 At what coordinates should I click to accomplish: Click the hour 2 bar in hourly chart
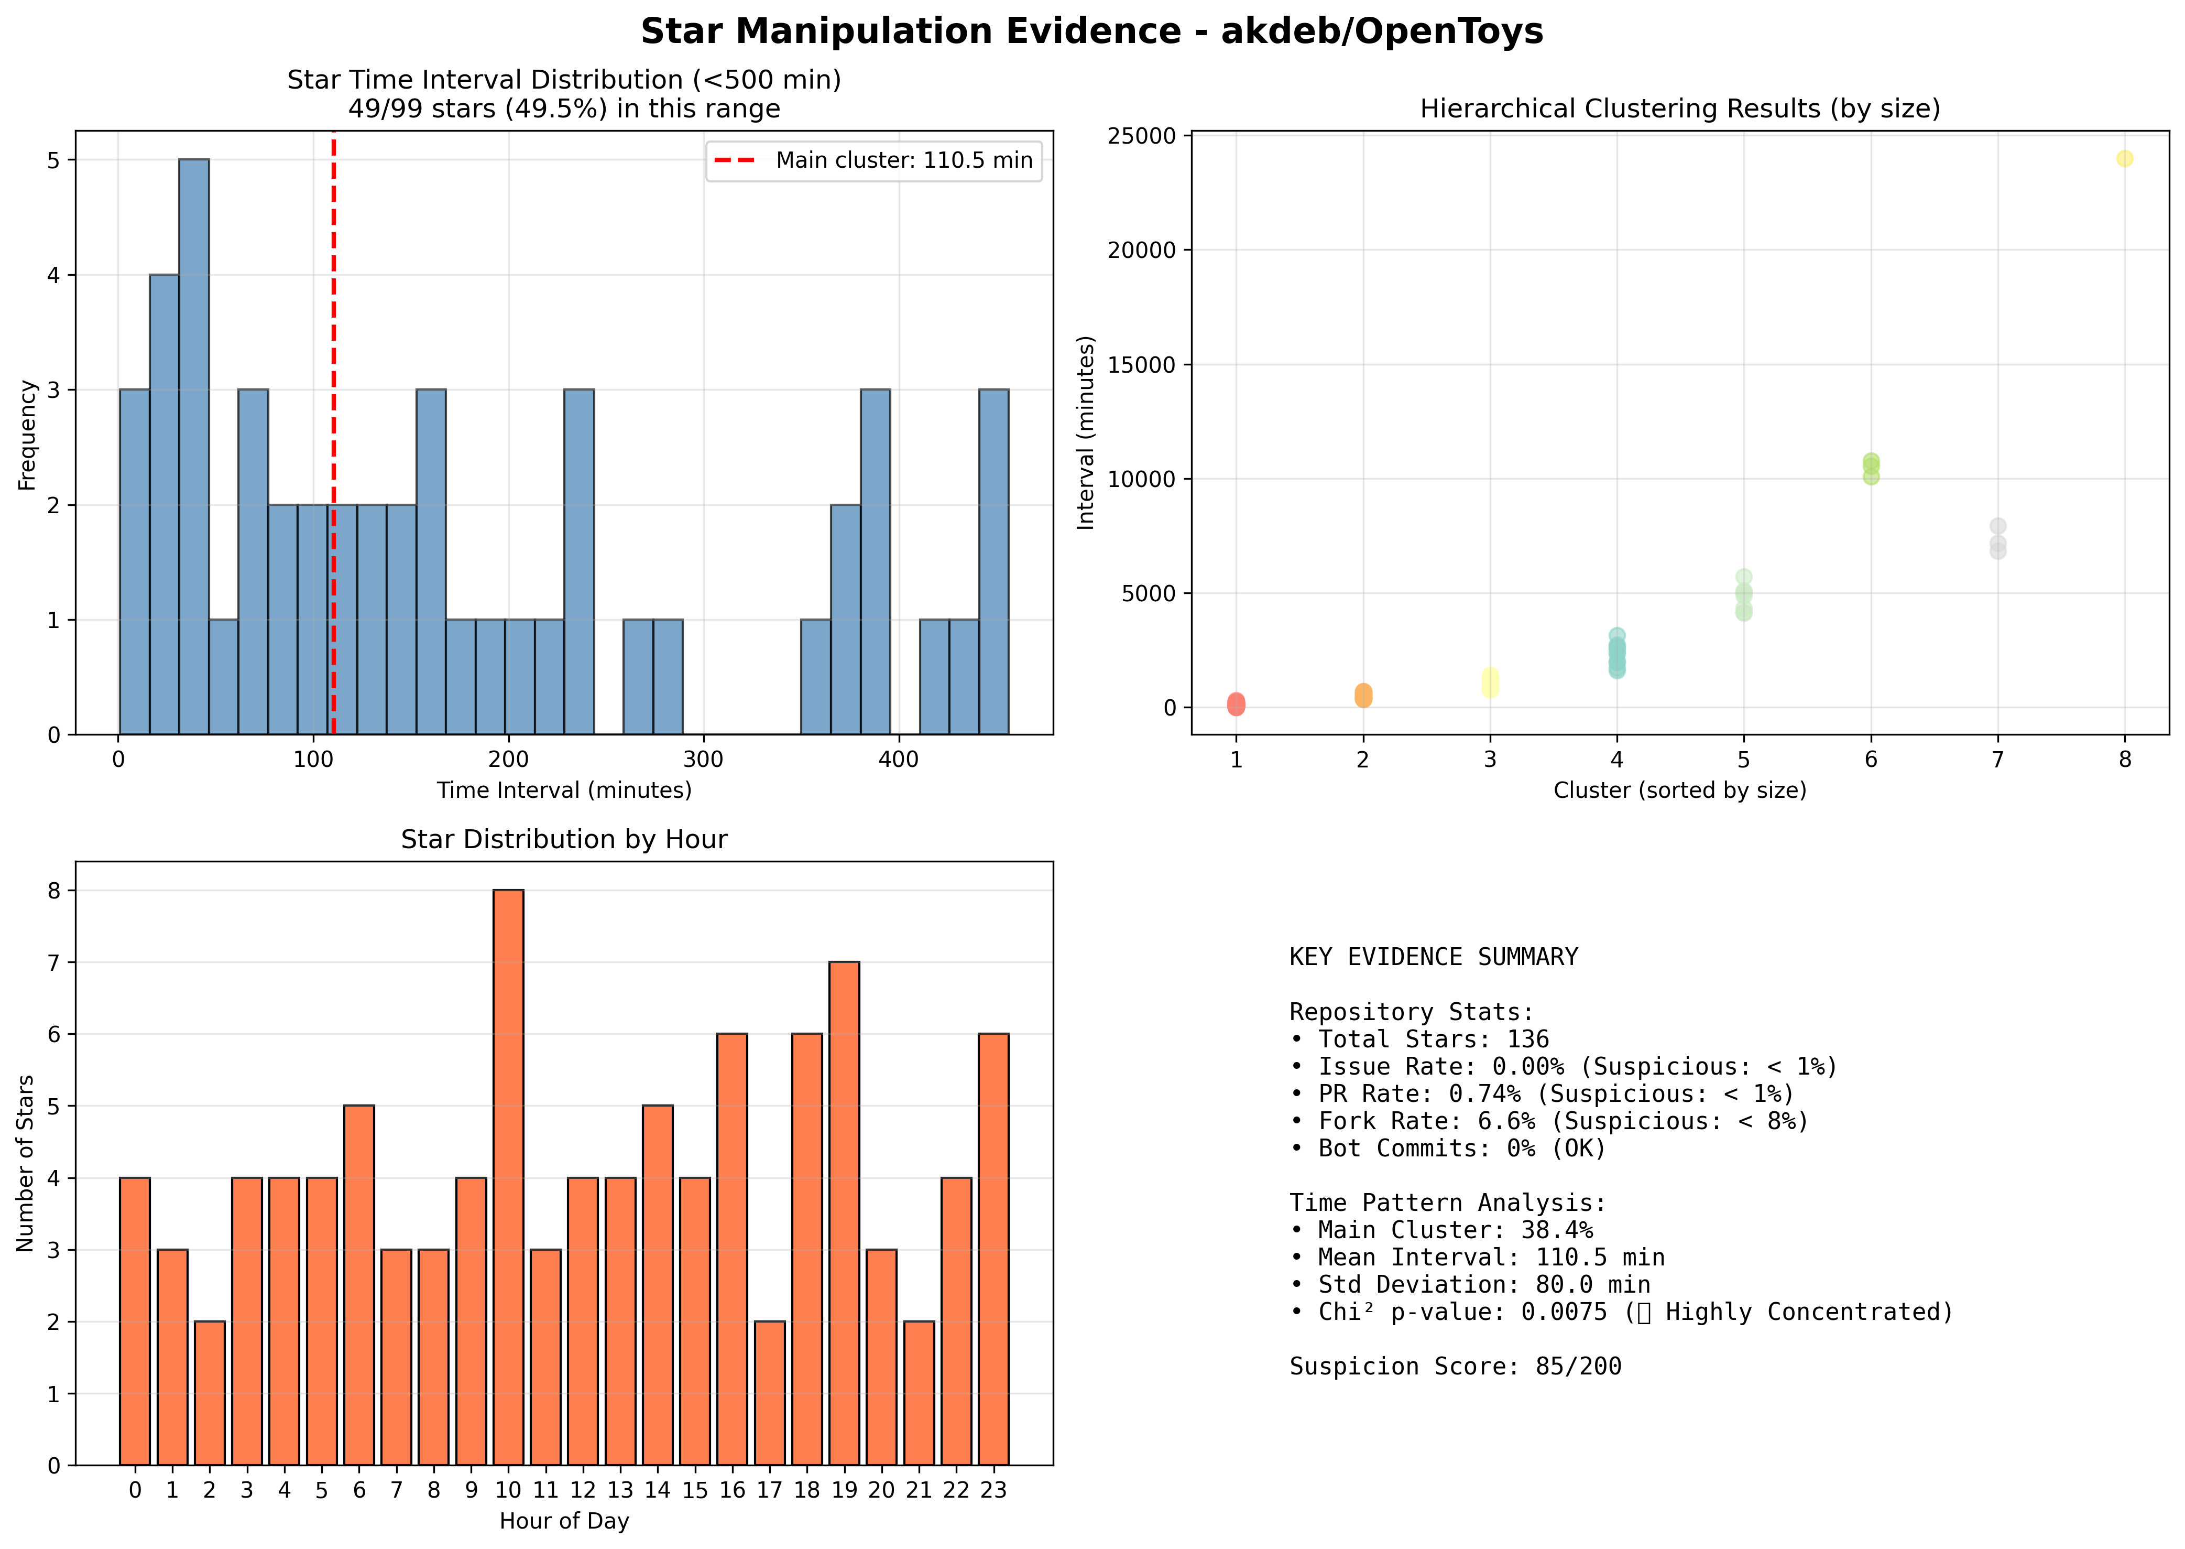coord(210,1393)
